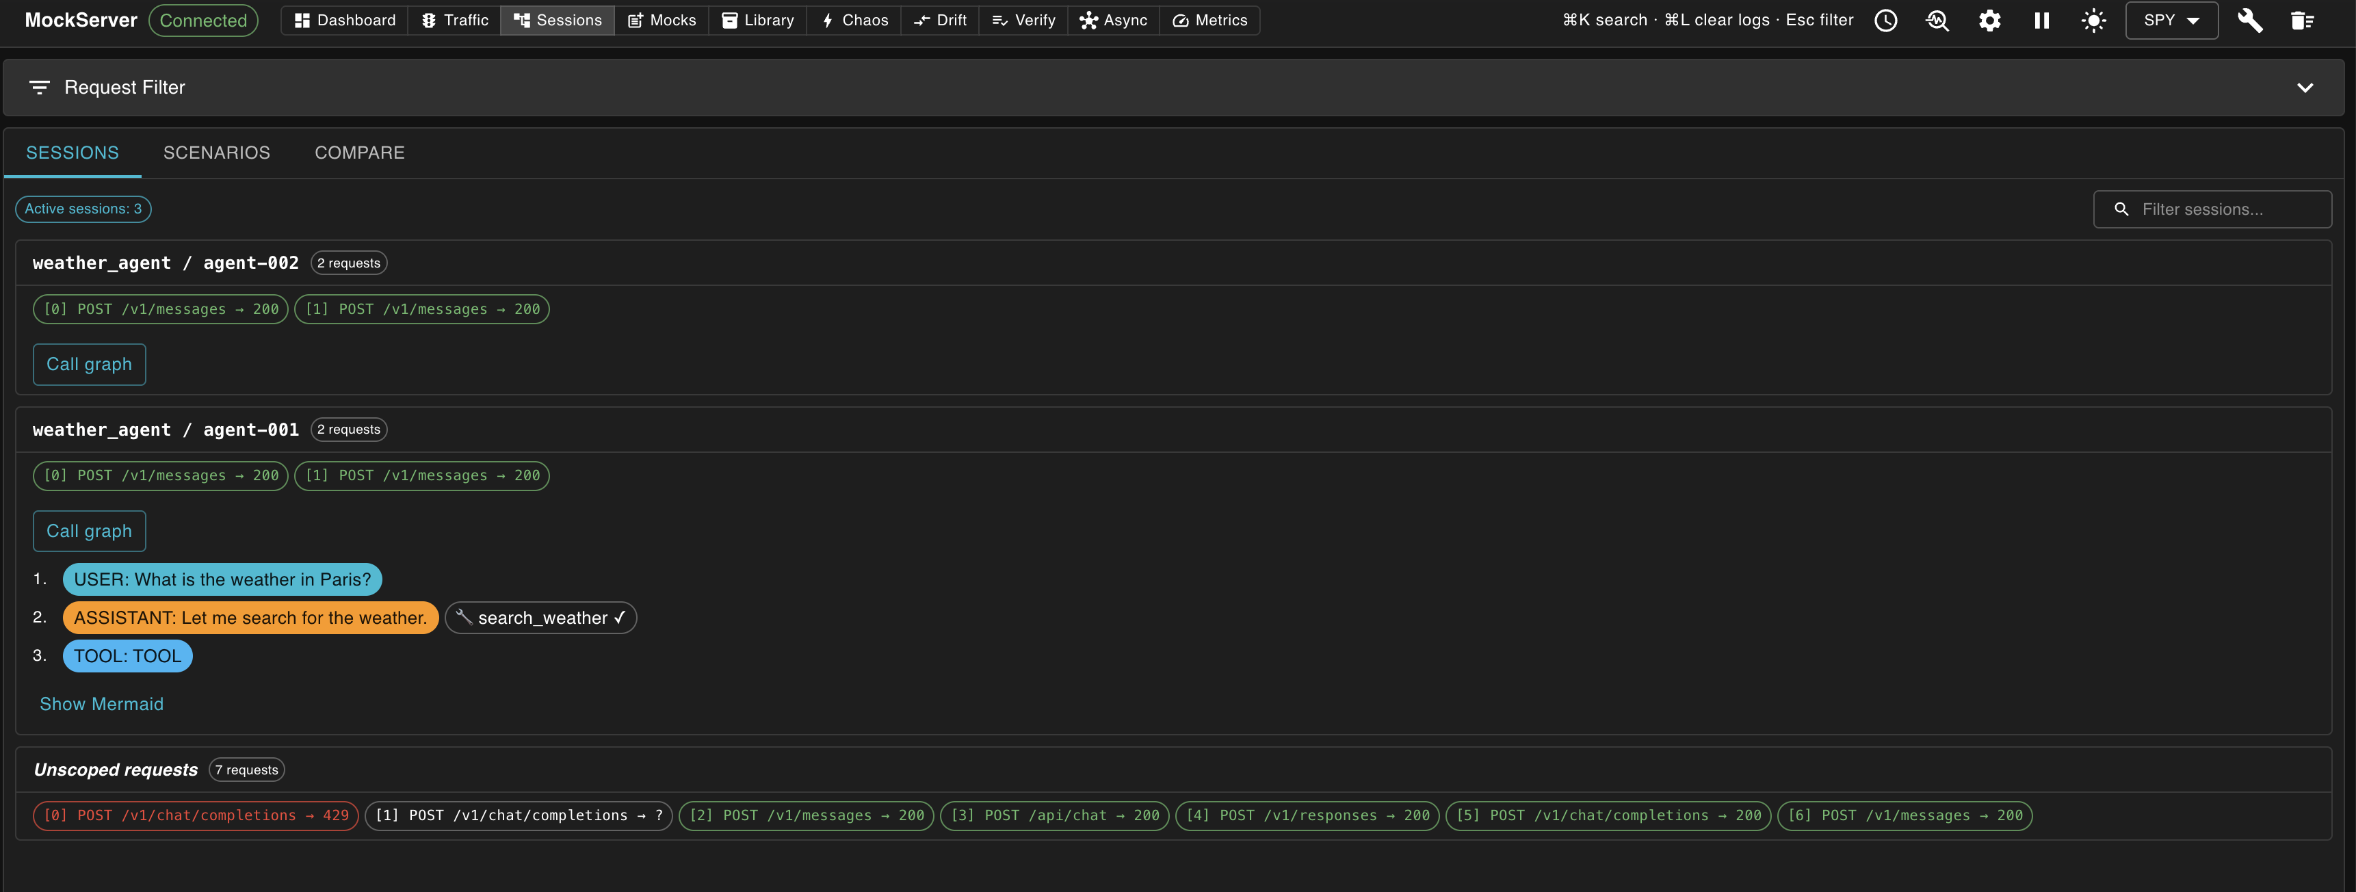Open agent-001 request [0] POST /v1/messages

point(161,475)
